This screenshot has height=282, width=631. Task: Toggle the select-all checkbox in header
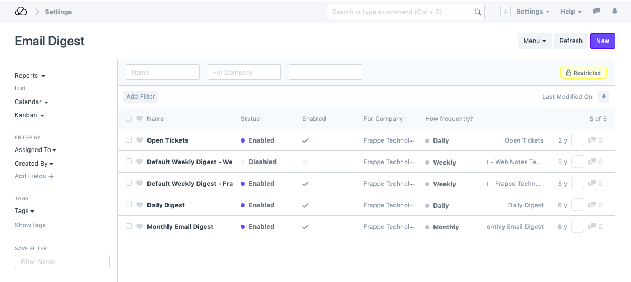129,119
